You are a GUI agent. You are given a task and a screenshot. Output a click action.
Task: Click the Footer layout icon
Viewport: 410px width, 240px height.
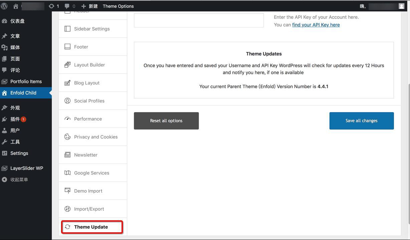pyautogui.click(x=67, y=47)
